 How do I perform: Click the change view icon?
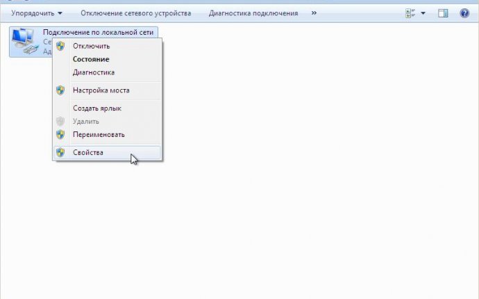(x=410, y=13)
